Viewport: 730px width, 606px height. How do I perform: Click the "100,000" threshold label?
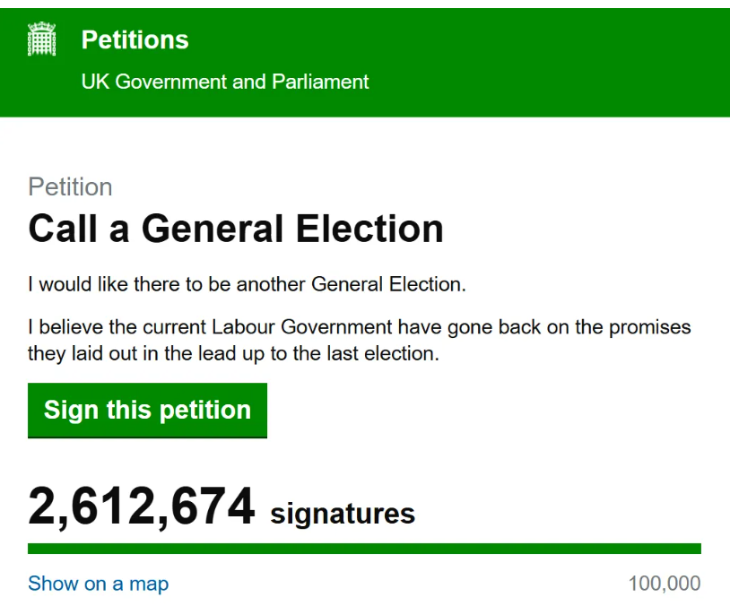point(665,584)
